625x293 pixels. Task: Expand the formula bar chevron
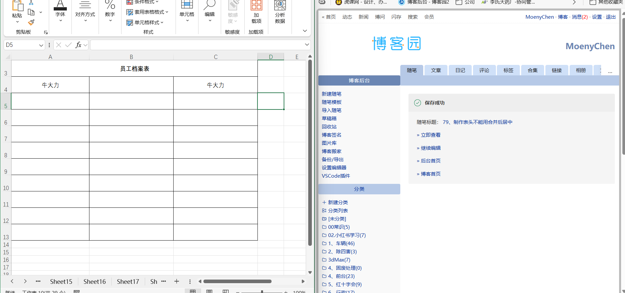click(307, 45)
